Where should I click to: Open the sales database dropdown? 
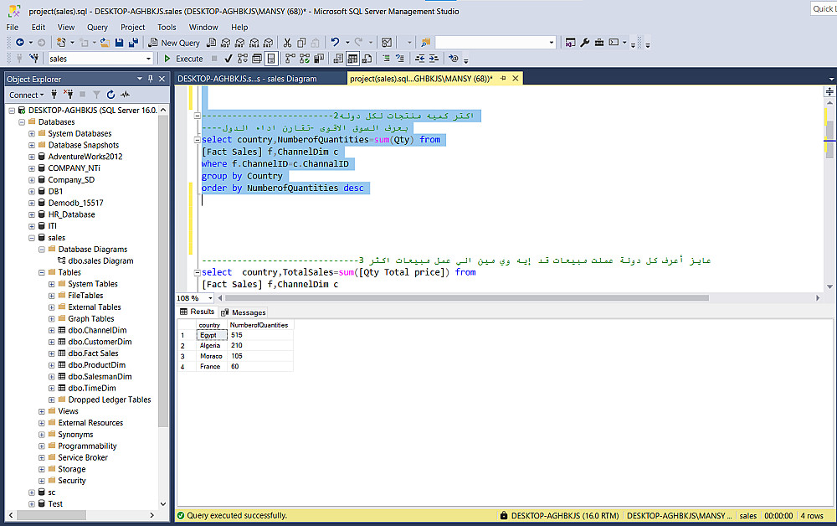pos(149,59)
